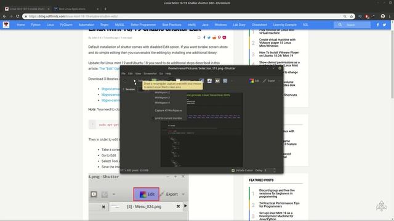
Task: Open the Python link in navbar
Action: pyautogui.click(x=36, y=25)
